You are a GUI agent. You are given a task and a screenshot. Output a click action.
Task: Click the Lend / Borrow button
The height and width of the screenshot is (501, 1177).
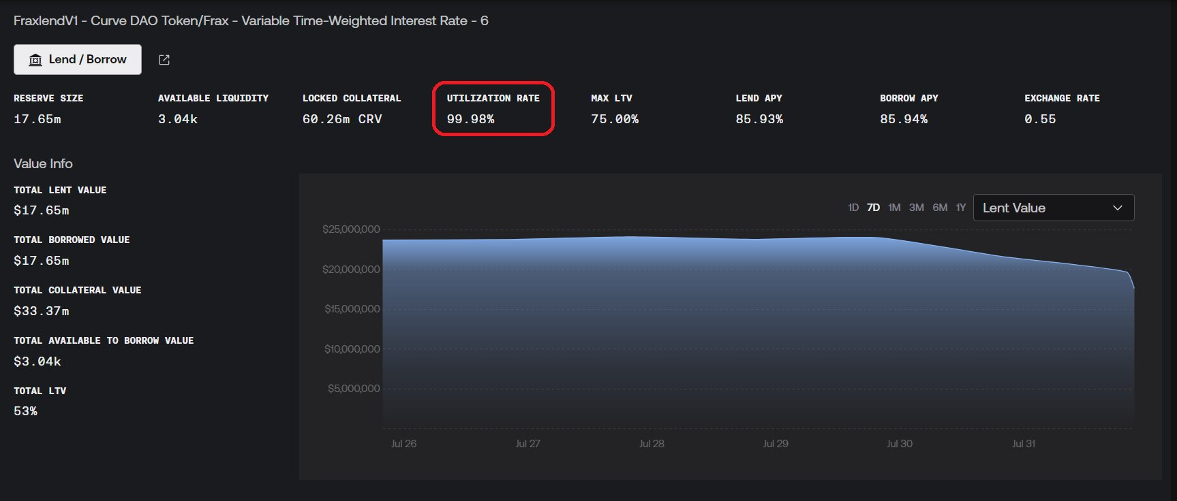(78, 59)
